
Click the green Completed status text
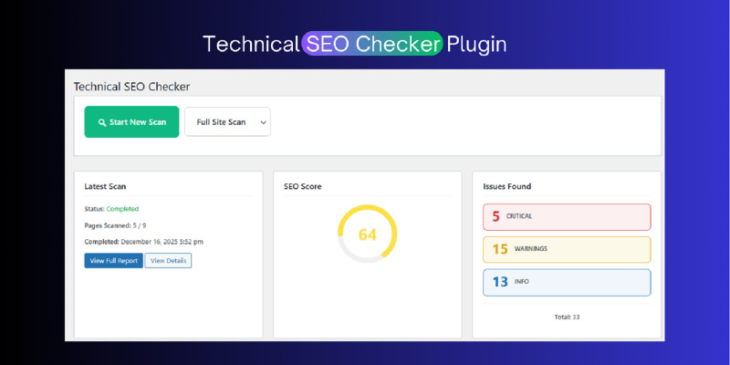122,209
